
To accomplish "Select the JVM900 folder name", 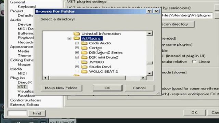I will point(96,62).
